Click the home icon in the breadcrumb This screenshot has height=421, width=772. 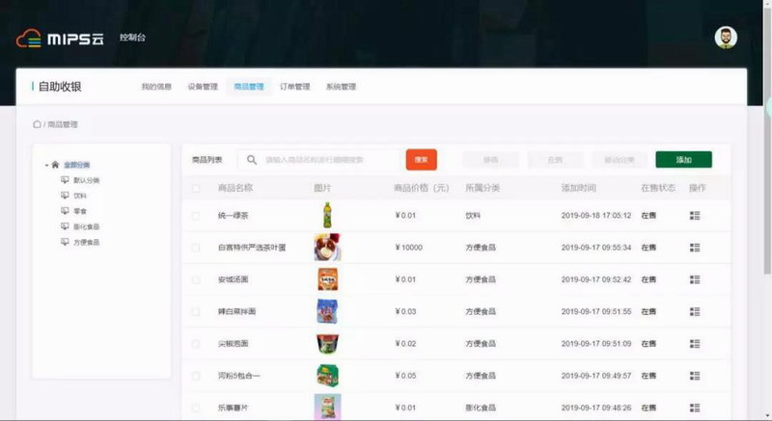pos(37,124)
